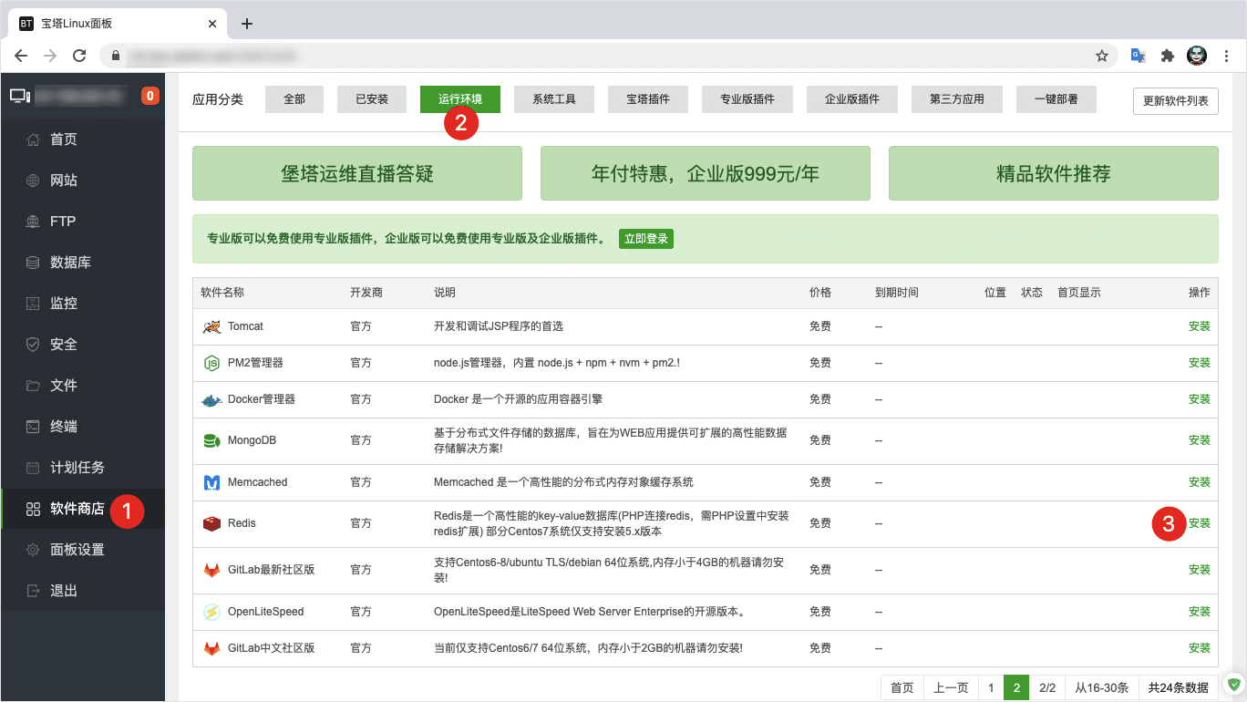Click the Docker whale icon
Image resolution: width=1247 pixels, height=702 pixels.
click(x=211, y=399)
